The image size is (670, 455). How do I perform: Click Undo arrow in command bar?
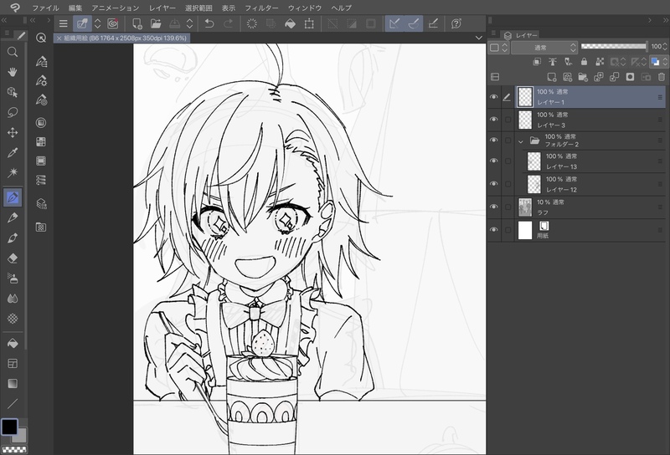(209, 23)
